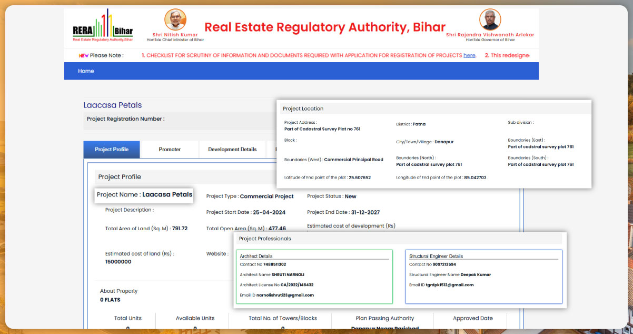
Task: Click the Project Professionals panel heading
Action: [265, 239]
